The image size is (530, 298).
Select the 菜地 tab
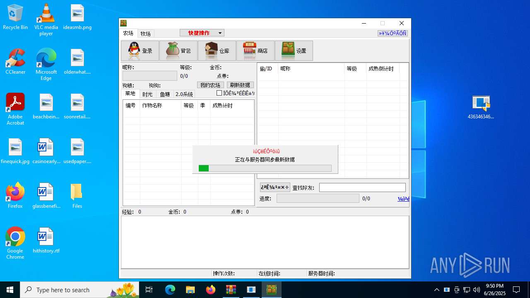coord(130,94)
